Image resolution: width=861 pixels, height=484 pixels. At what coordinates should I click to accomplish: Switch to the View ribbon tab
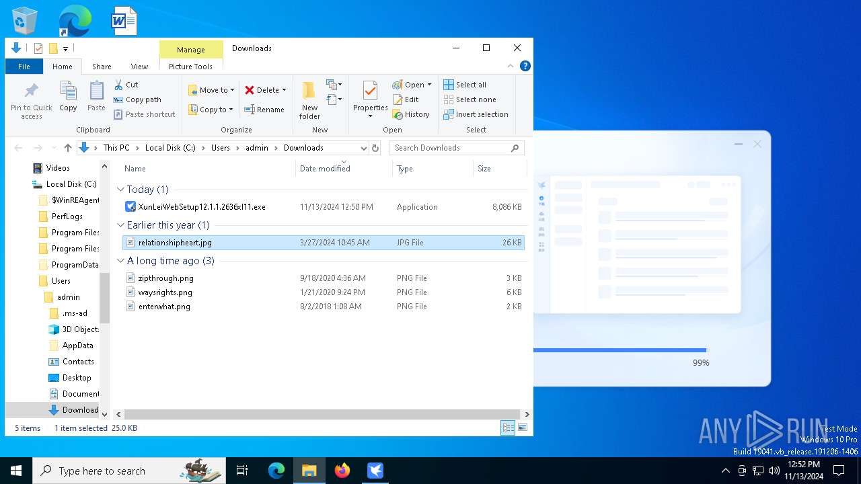pyautogui.click(x=139, y=67)
